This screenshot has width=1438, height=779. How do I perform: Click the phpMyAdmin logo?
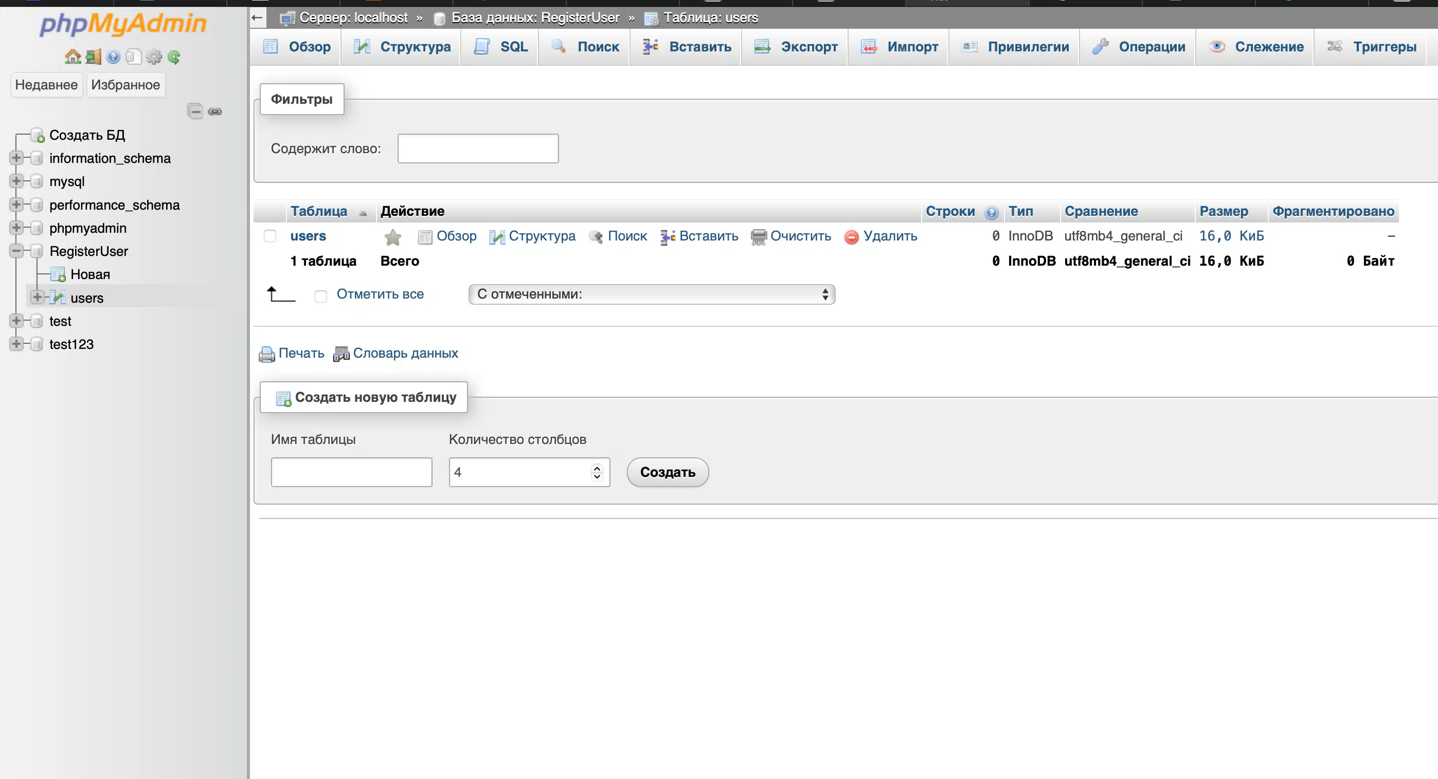tap(123, 24)
